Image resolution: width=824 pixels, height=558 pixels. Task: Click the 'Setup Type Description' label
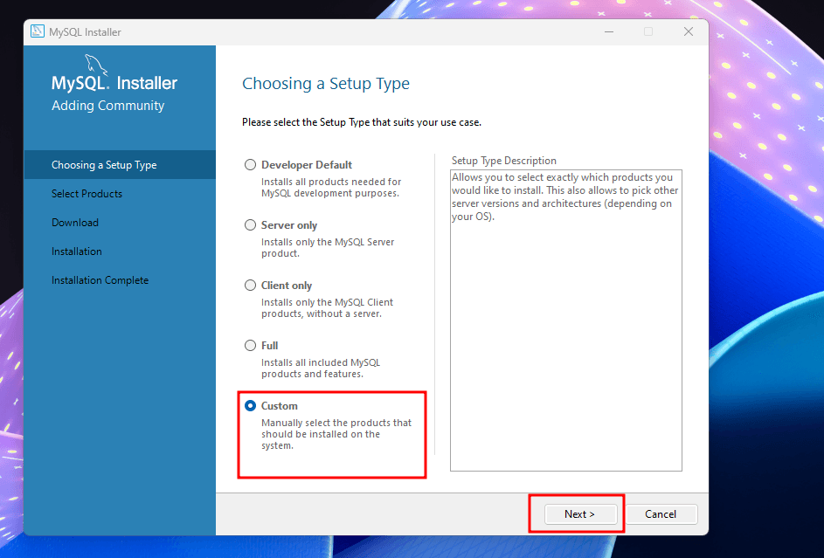504,161
